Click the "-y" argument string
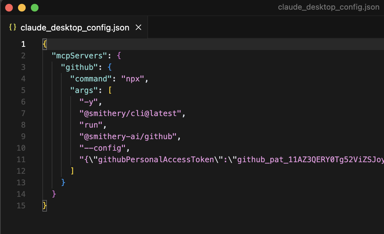 click(89, 102)
